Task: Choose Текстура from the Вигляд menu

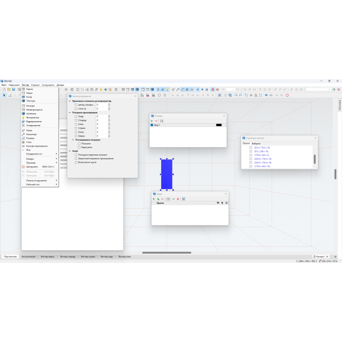Action: (30, 101)
